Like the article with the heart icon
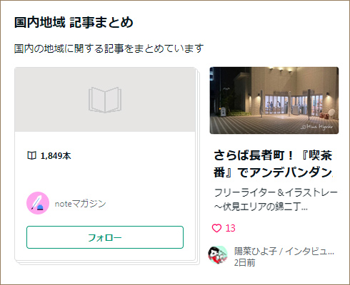This screenshot has width=350, height=285. [216, 228]
